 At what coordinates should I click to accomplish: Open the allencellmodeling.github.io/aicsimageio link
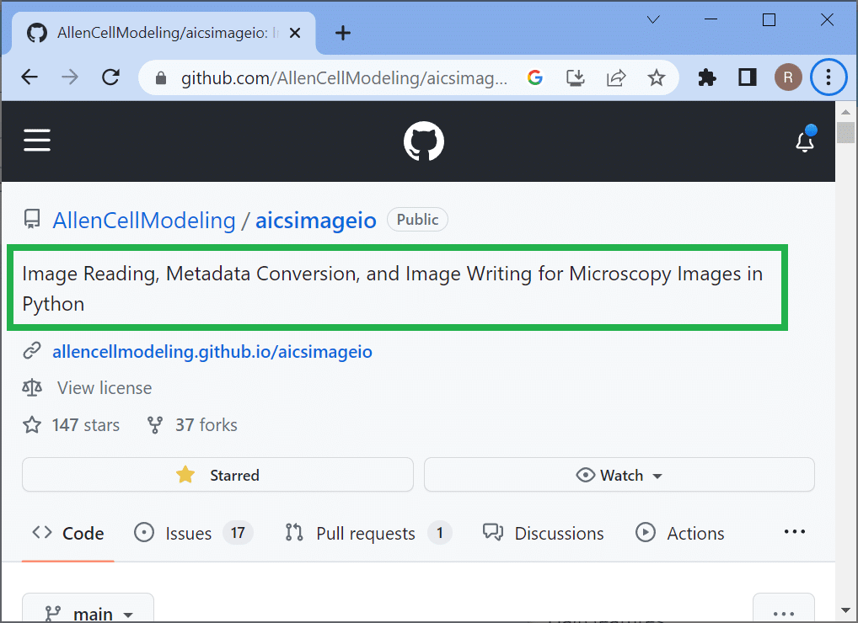tap(212, 351)
